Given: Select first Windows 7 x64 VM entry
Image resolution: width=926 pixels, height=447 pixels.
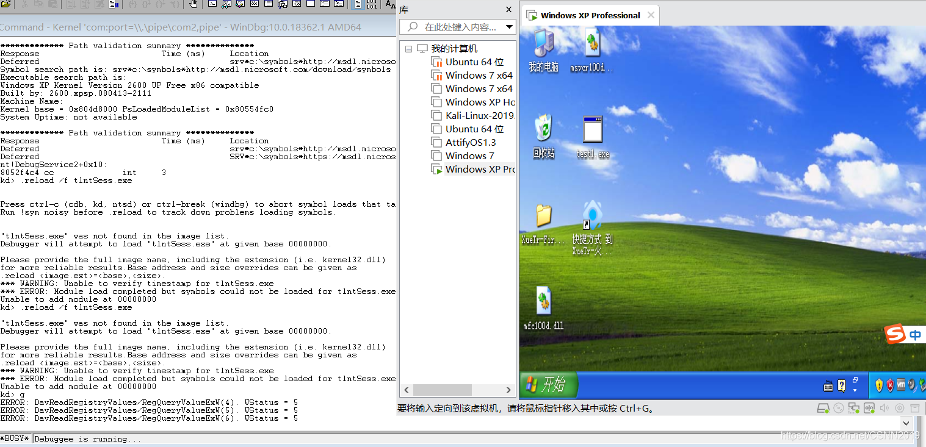Looking at the screenshot, I should click(x=472, y=75).
